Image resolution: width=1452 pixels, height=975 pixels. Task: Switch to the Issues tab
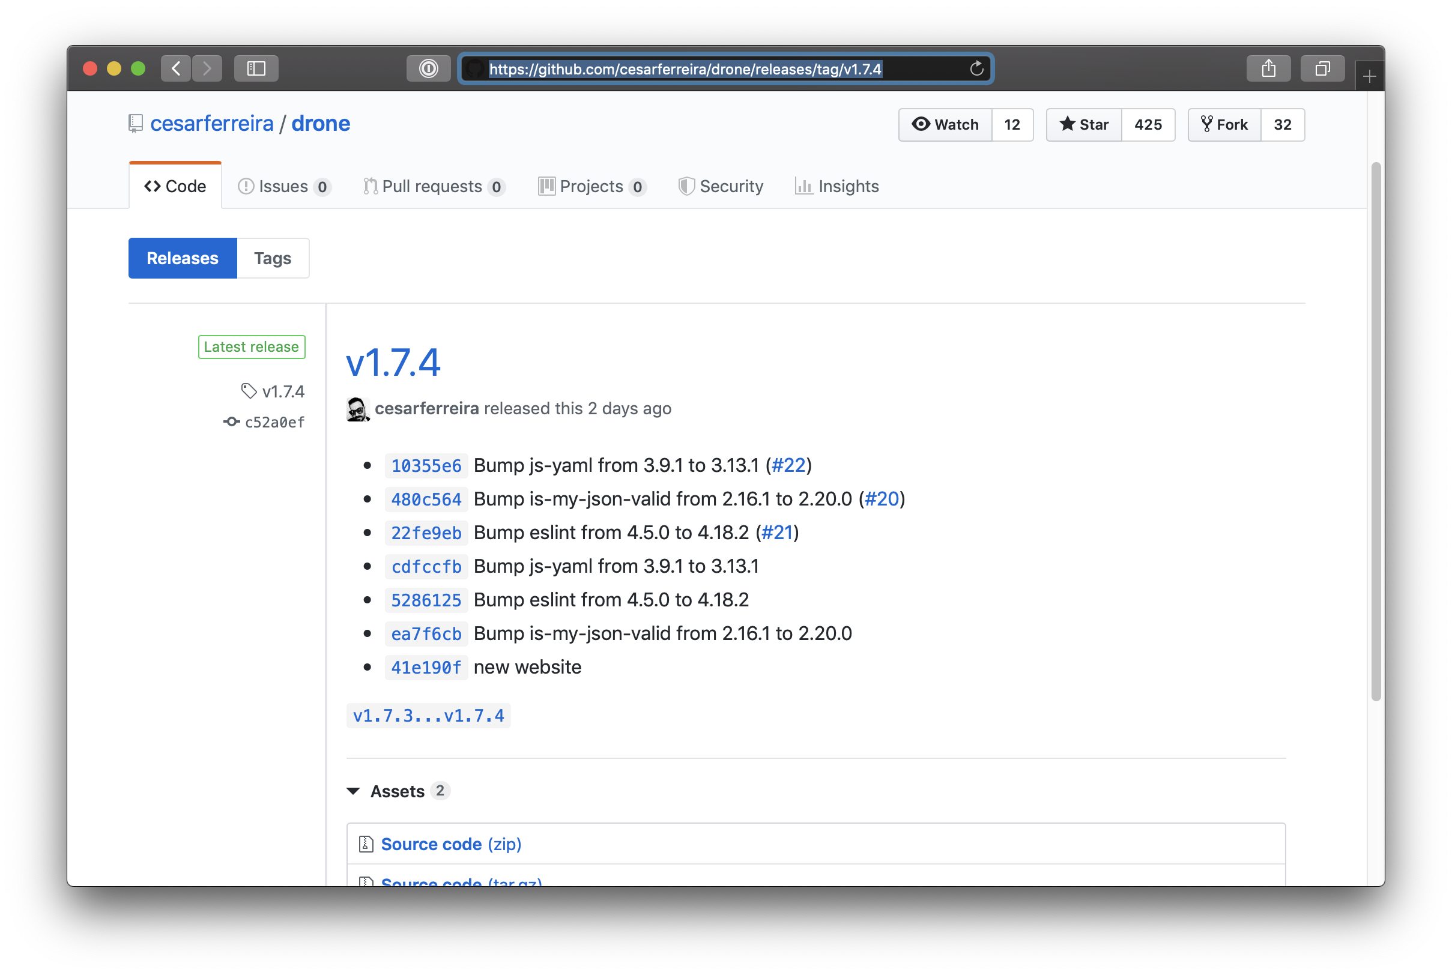284,187
